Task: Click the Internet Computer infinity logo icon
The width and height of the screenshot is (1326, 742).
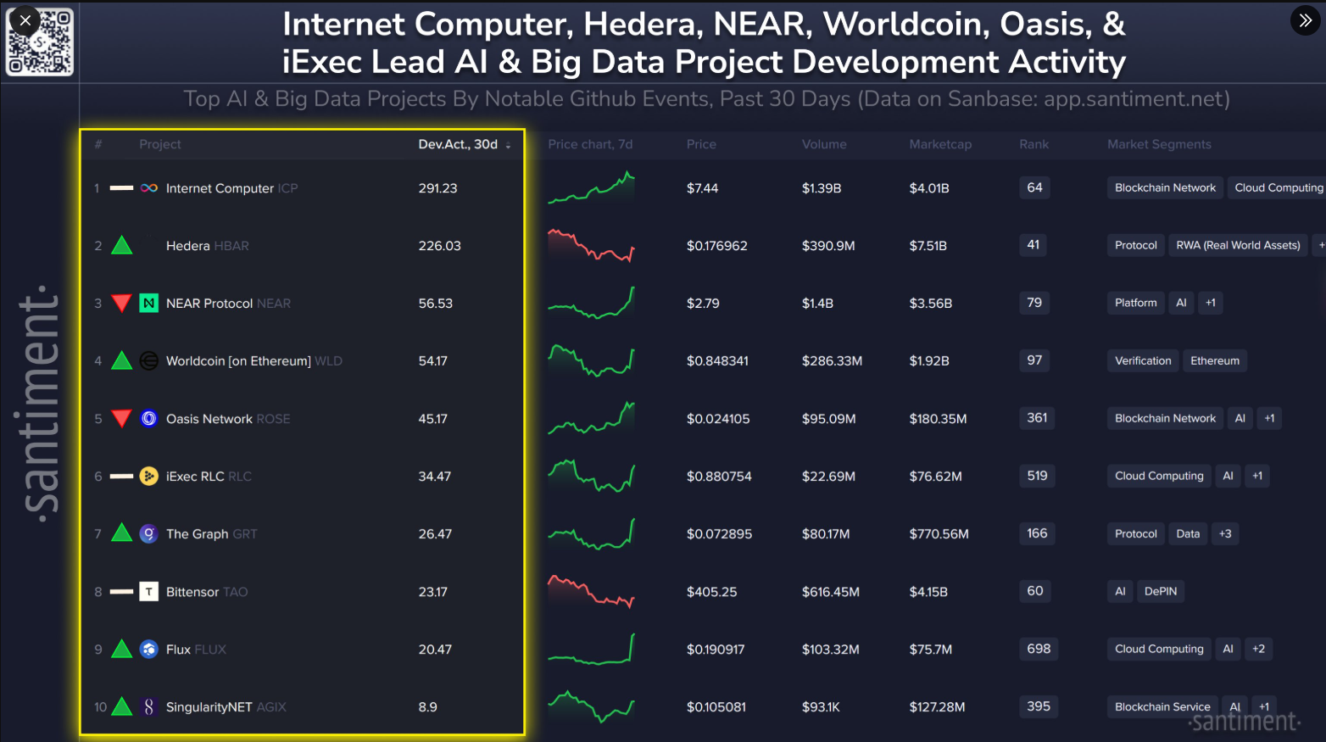Action: pos(149,188)
